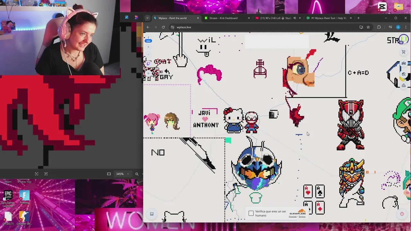
Task: Open the user avatar with level 12
Action: (x=403, y=40)
